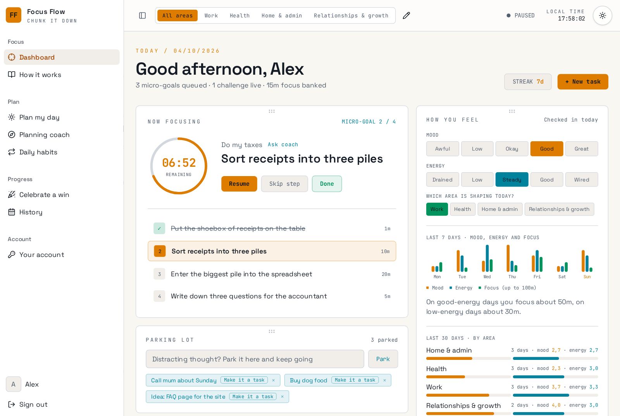Click the Dashboard target icon
The height and width of the screenshot is (416, 620).
pos(12,57)
